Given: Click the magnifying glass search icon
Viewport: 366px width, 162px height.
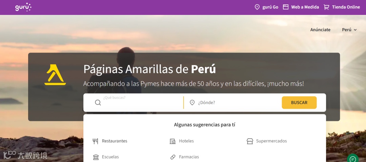Looking at the screenshot, I should click(98, 102).
